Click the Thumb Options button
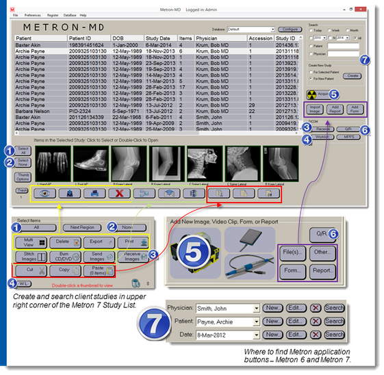Image resolution: width=384 pixels, height=375 pixels. pos(23,177)
